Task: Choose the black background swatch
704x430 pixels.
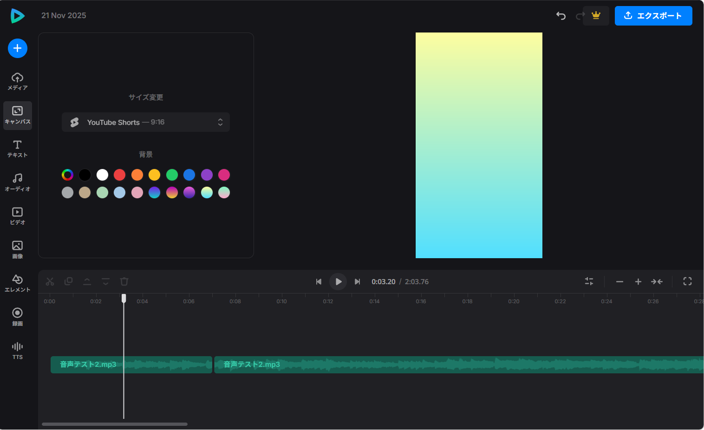Action: point(85,175)
